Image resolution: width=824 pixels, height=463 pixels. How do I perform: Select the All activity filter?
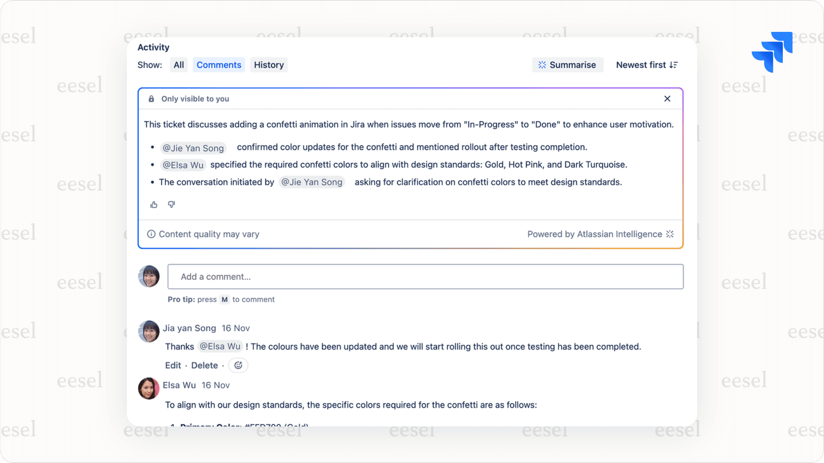(179, 65)
